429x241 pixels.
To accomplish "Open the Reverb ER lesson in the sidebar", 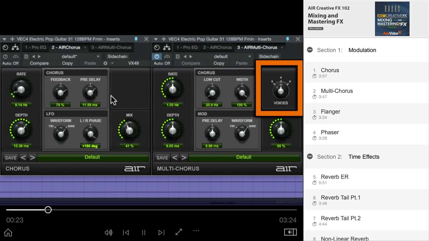I will click(366, 179).
